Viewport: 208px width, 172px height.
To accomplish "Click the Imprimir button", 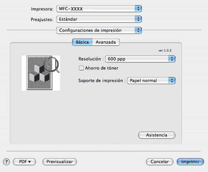I will click(x=190, y=162).
